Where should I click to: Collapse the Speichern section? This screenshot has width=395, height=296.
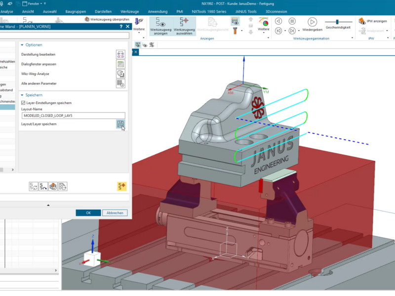[x=22, y=95]
